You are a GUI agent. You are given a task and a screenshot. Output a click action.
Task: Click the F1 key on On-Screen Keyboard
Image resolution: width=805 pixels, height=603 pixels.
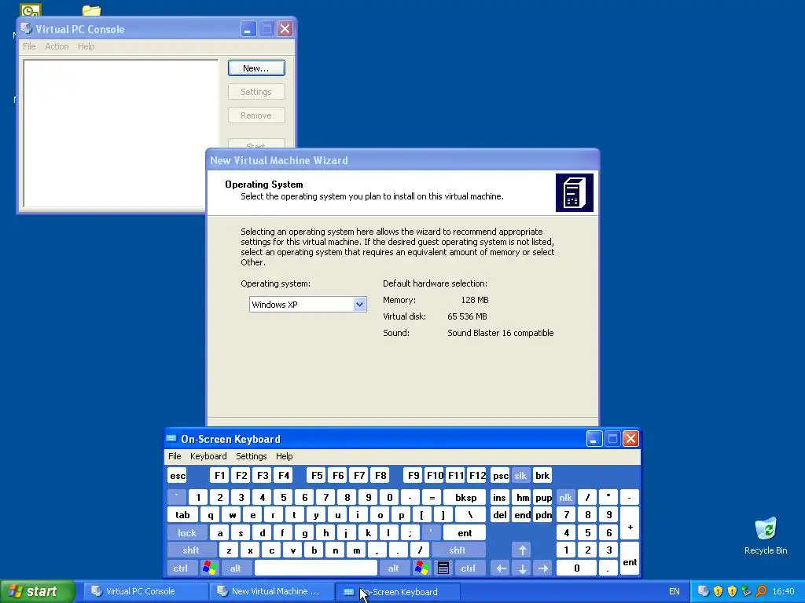(x=219, y=475)
